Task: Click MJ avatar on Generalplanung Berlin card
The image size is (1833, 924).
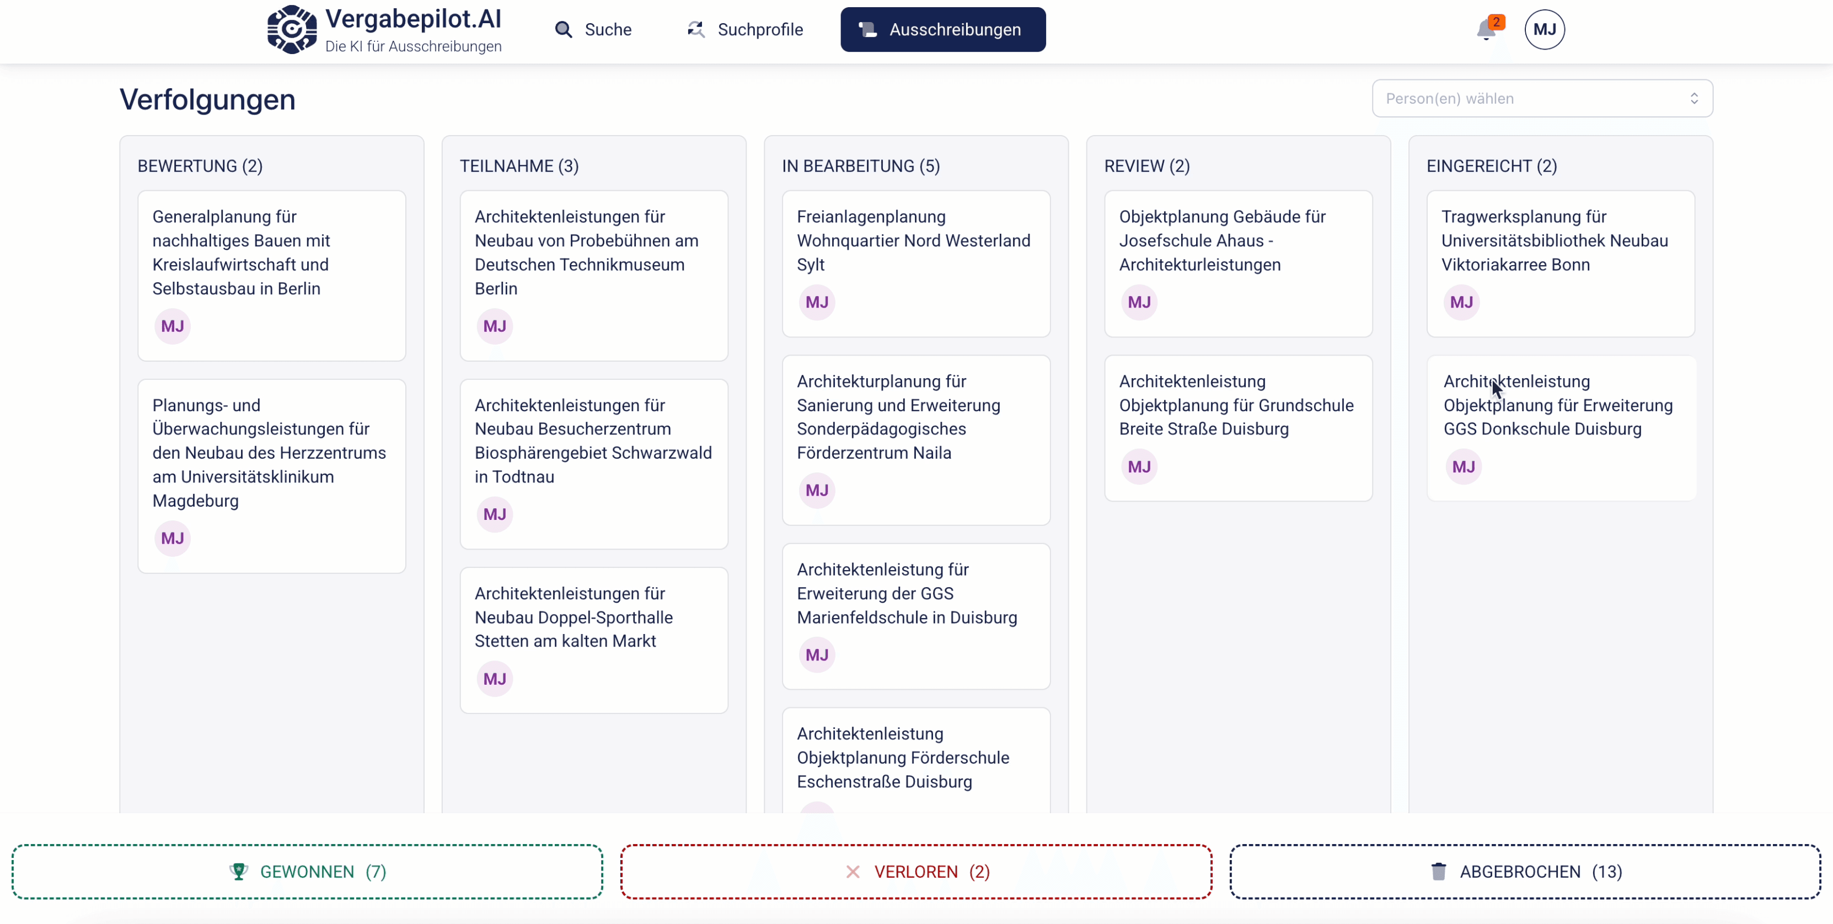Action: tap(172, 326)
